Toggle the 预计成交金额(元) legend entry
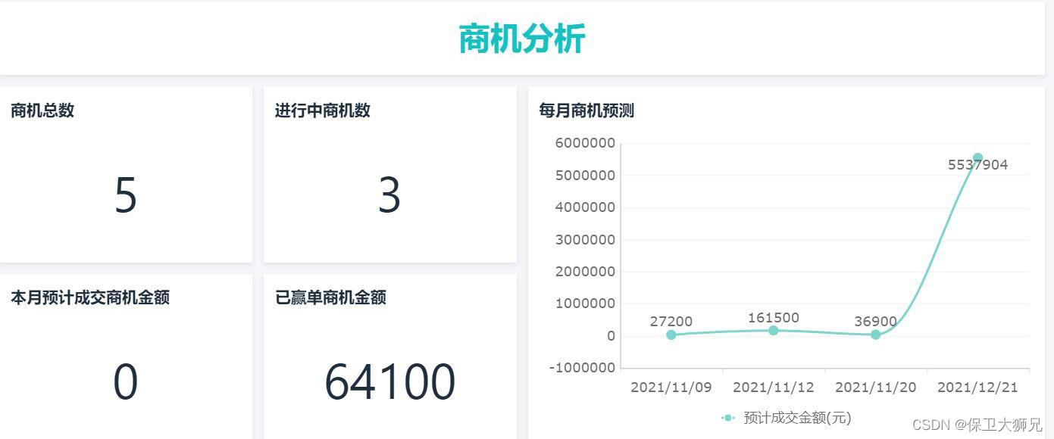 [787, 418]
